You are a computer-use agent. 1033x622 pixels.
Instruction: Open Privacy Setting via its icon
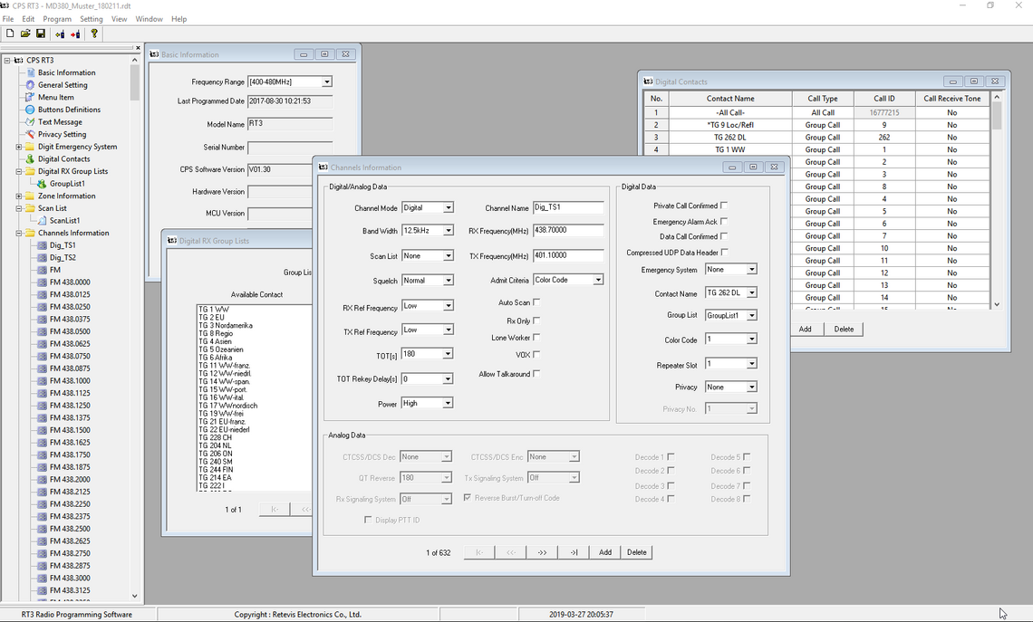(x=30, y=134)
